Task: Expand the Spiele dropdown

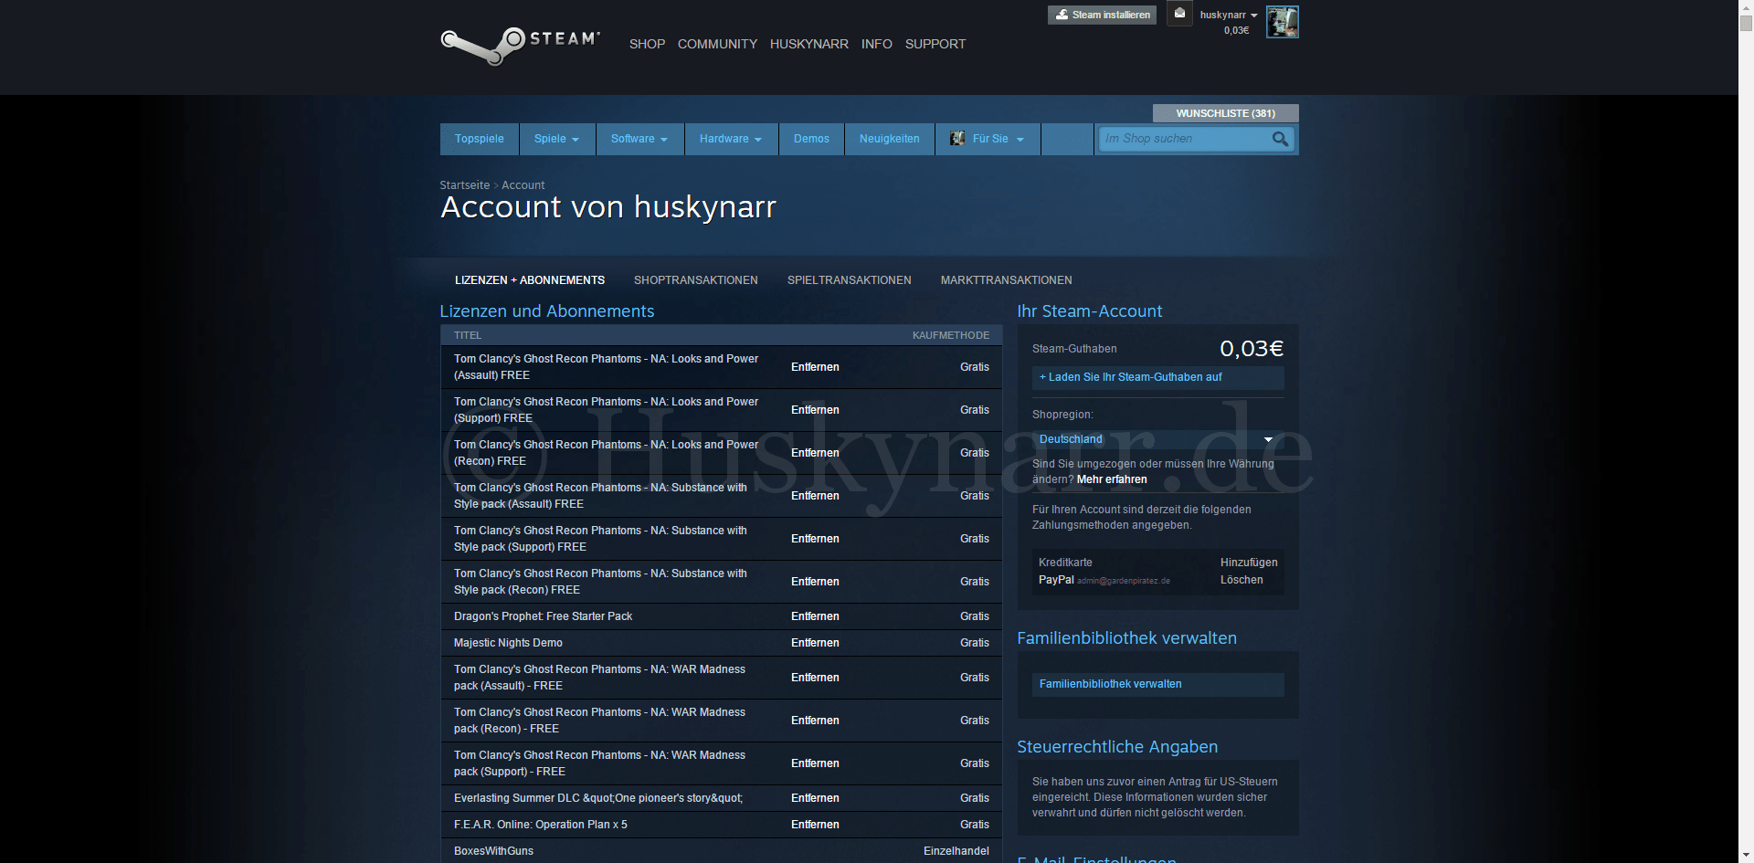Action: 557,139
